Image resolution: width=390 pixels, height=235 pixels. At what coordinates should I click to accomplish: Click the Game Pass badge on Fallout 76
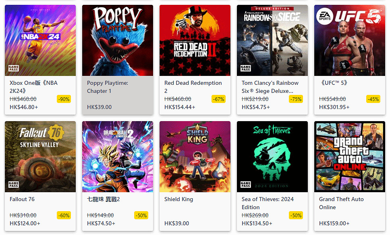[x=14, y=184]
